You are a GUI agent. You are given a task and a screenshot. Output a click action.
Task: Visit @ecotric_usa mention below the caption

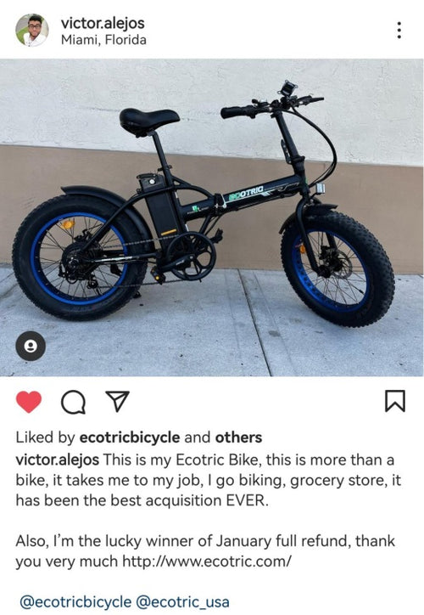pos(182,602)
